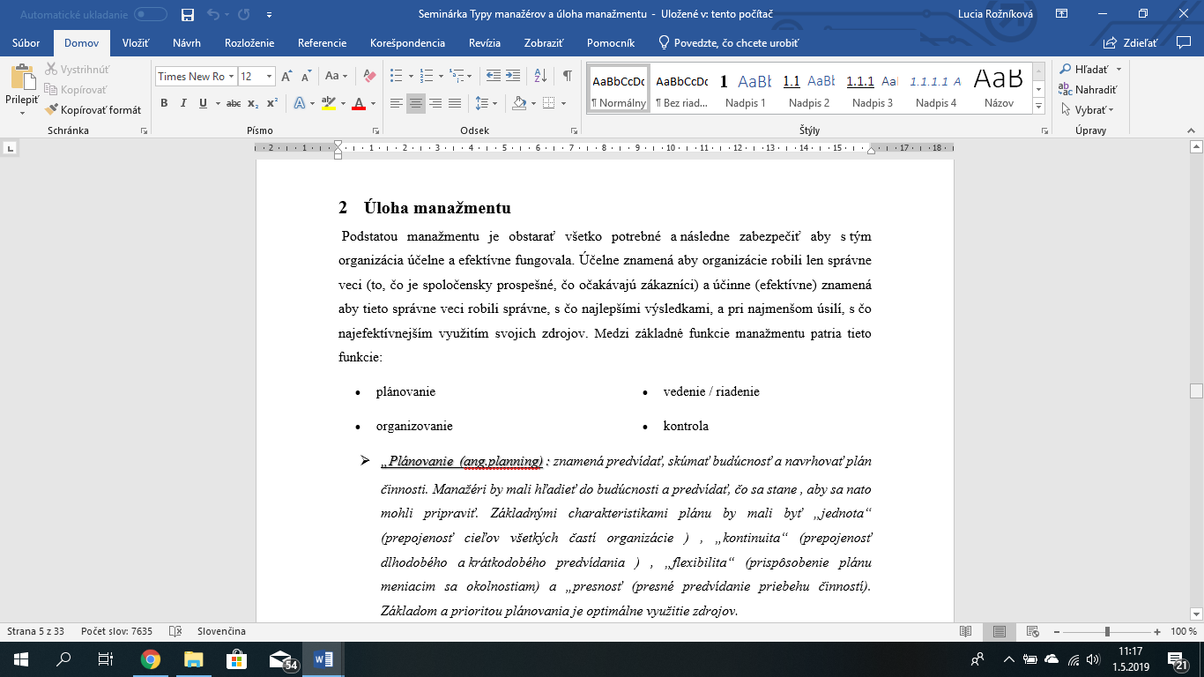Click the Zdieľať share button
The width and height of the screenshot is (1204, 677).
[1136, 43]
